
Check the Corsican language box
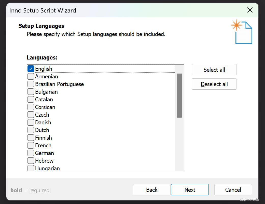[31, 107]
